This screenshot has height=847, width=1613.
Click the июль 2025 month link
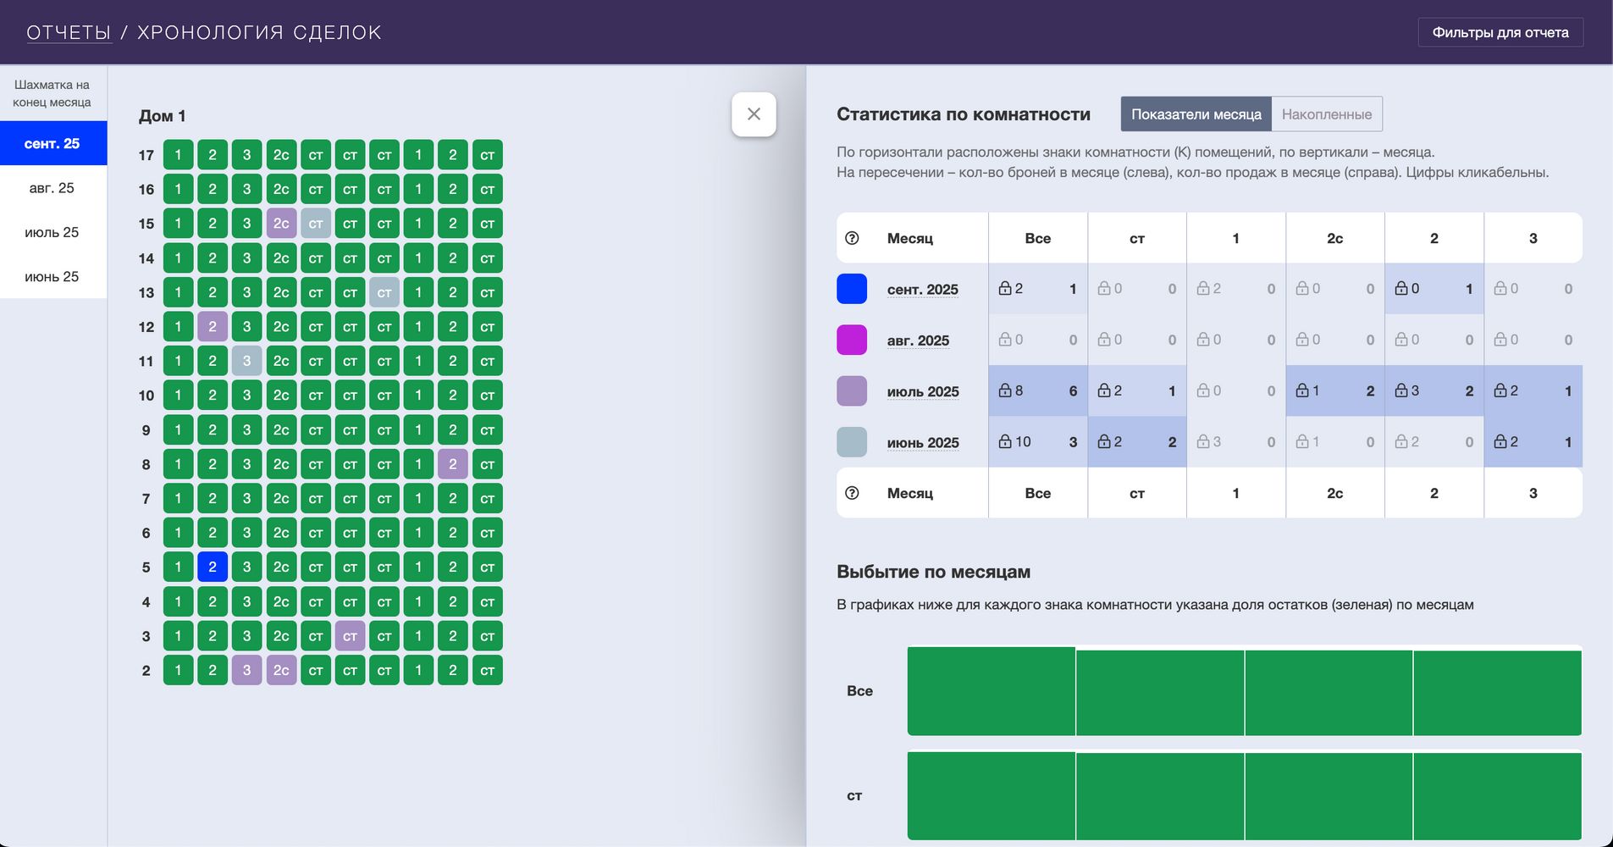point(922,391)
